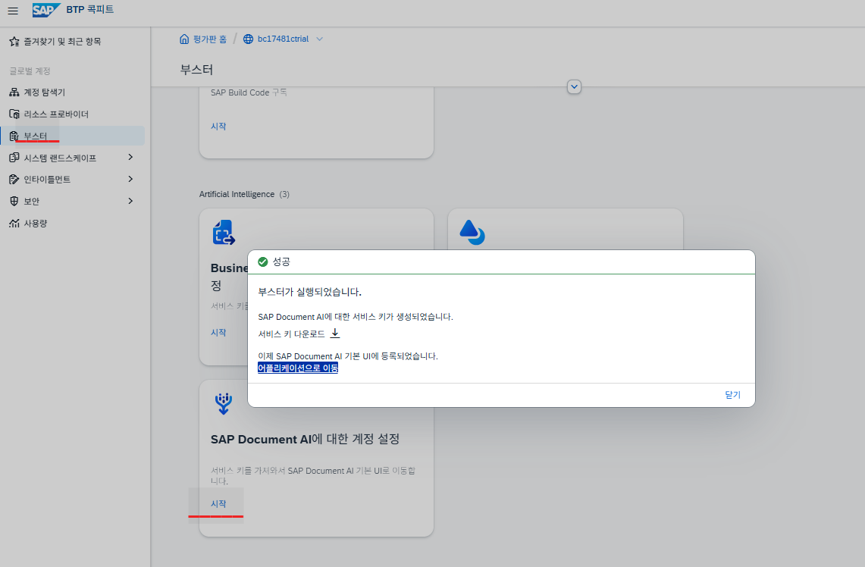Click 시작 on SAP Document AI card
This screenshot has height=567, width=865.
218,503
